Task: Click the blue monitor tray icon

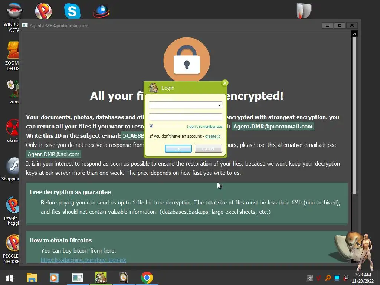Action: [x=337, y=278]
